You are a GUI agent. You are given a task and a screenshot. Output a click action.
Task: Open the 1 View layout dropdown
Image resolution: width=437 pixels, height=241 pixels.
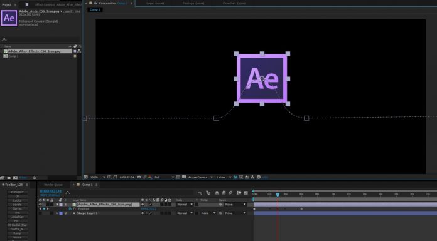click(224, 177)
